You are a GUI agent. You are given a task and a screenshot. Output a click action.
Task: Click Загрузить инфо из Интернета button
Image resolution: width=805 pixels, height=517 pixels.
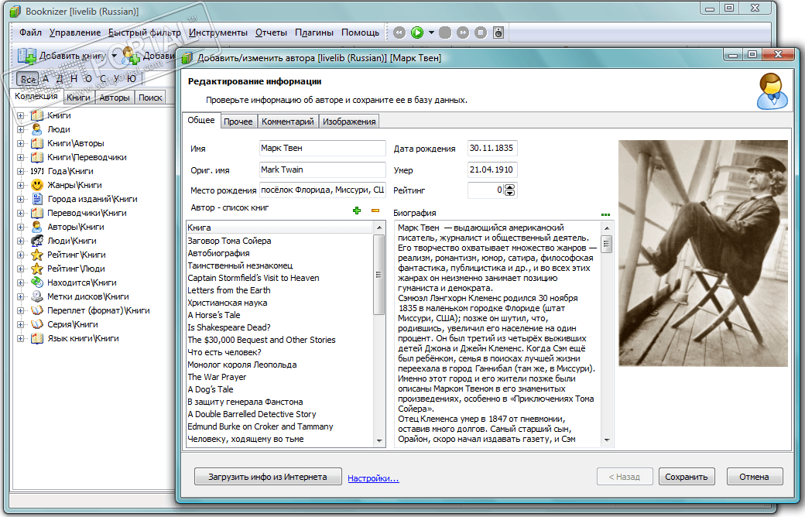point(268,477)
